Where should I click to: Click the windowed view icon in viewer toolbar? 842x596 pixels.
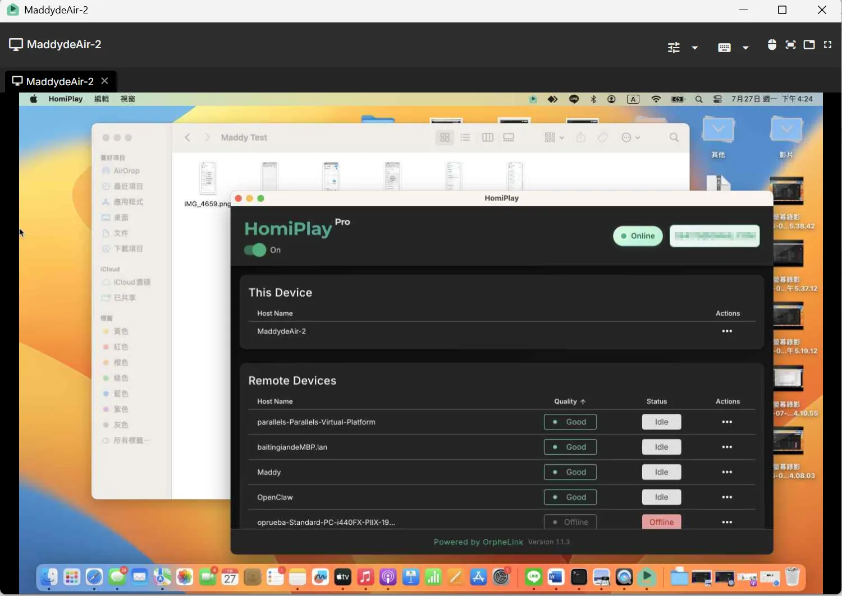tap(809, 45)
